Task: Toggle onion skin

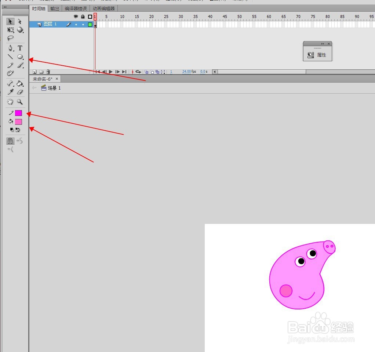Action: 146,72
